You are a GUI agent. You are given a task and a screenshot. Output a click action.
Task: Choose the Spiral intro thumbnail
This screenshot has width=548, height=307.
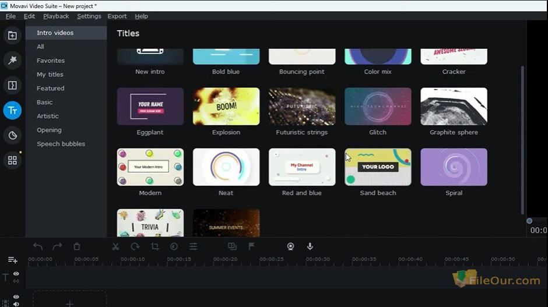click(x=454, y=167)
